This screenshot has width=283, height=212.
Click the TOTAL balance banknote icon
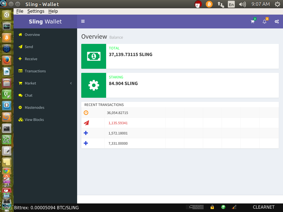(94, 56)
